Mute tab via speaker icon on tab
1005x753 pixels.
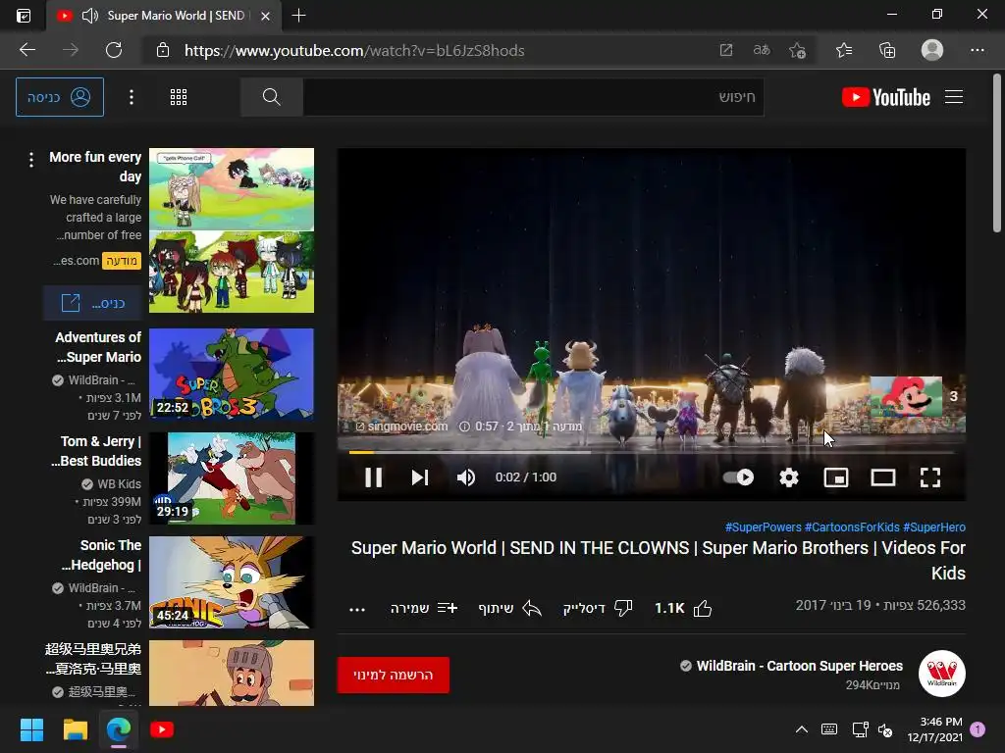coord(89,16)
